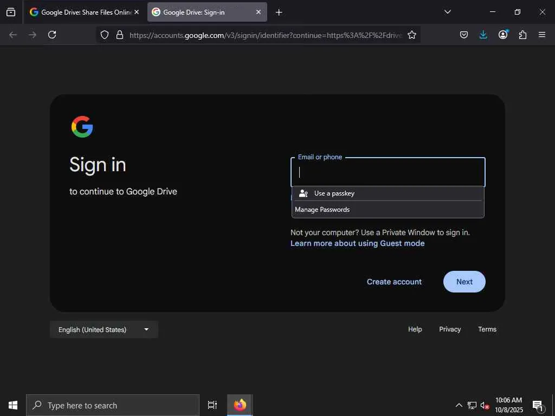Open the Downloads panel

click(483, 35)
